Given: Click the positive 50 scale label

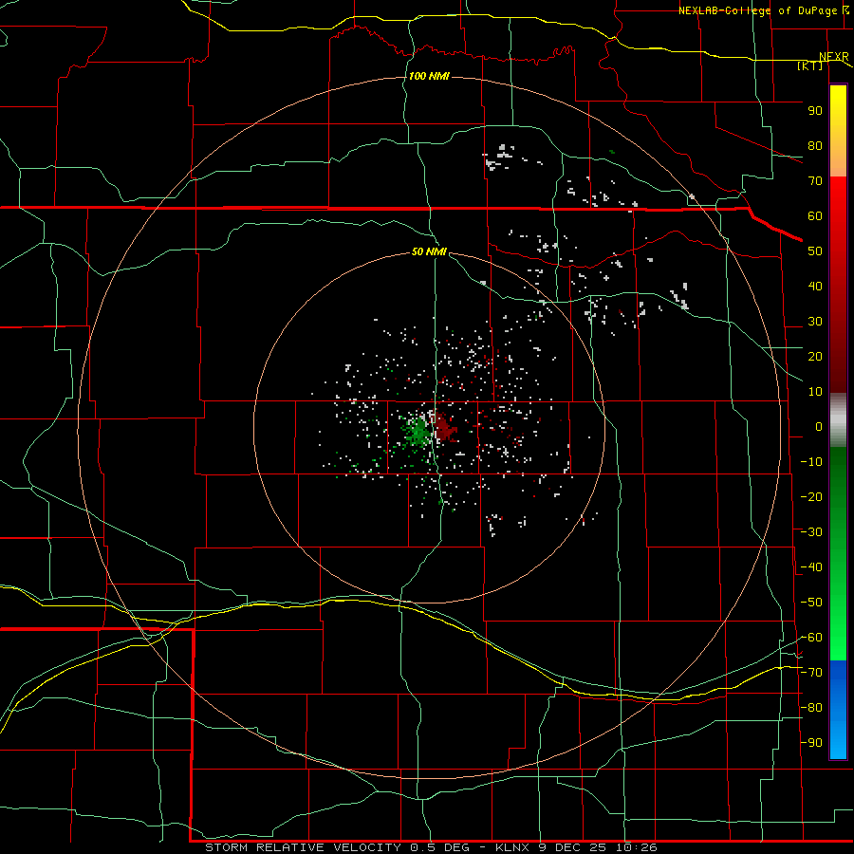Looking at the screenshot, I should tap(815, 251).
